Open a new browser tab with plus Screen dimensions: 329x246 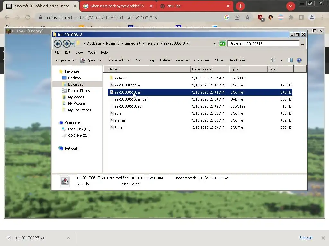(x=240, y=6)
